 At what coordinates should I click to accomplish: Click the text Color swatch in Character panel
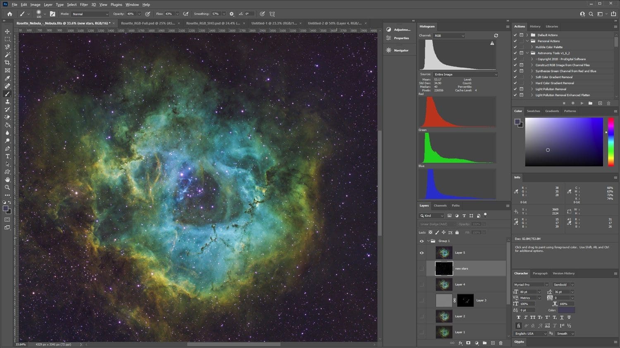pos(566,310)
